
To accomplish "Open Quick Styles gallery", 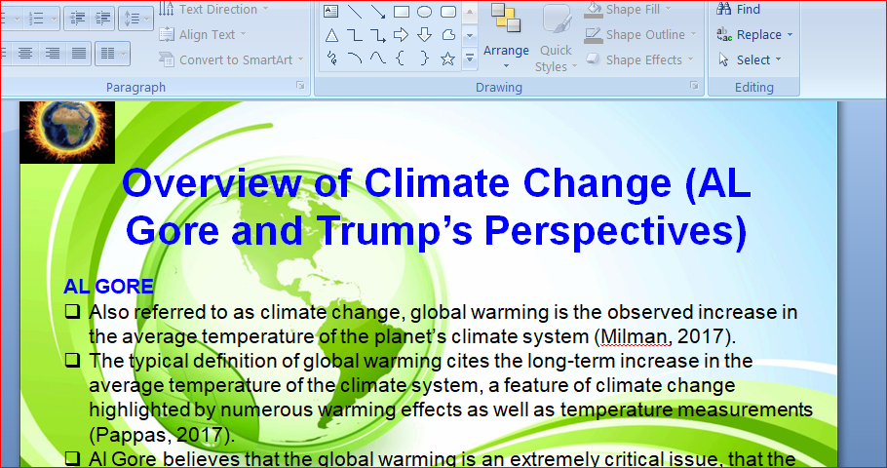I will tap(556, 37).
